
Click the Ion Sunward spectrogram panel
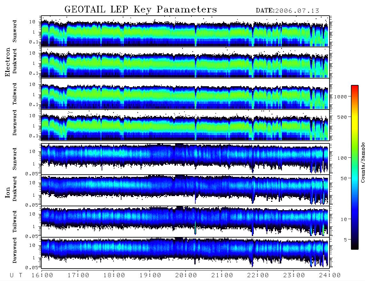185,159
